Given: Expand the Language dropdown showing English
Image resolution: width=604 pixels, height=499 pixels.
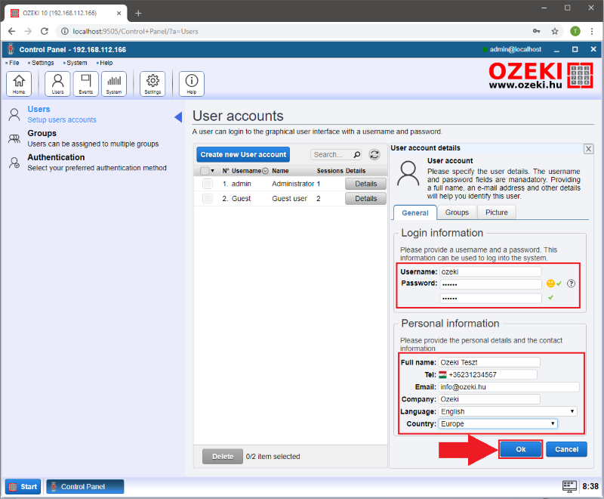Looking at the screenshot, I should pyautogui.click(x=507, y=411).
